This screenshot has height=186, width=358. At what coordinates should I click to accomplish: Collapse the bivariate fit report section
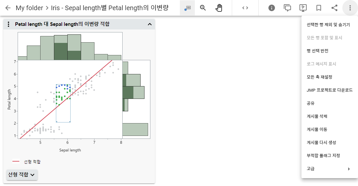[x=150, y=24]
